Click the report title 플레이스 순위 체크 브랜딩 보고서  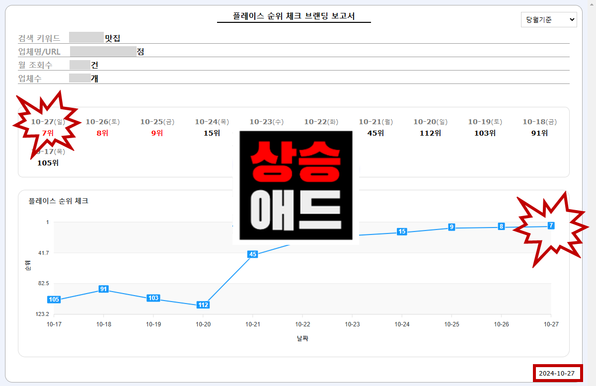click(294, 16)
